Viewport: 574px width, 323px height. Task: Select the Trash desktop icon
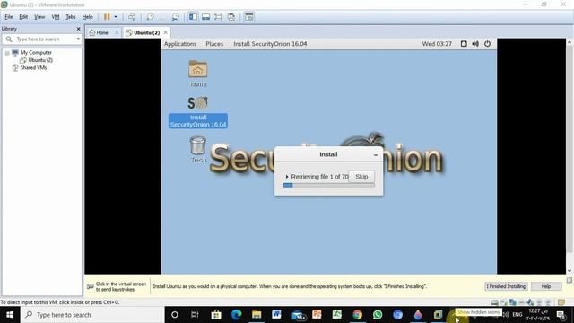198,150
